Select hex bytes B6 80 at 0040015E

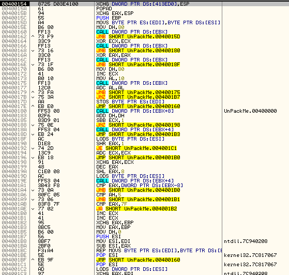click(x=45, y=27)
